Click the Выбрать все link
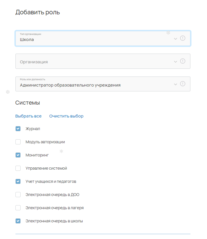207x239 pixels. click(28, 116)
